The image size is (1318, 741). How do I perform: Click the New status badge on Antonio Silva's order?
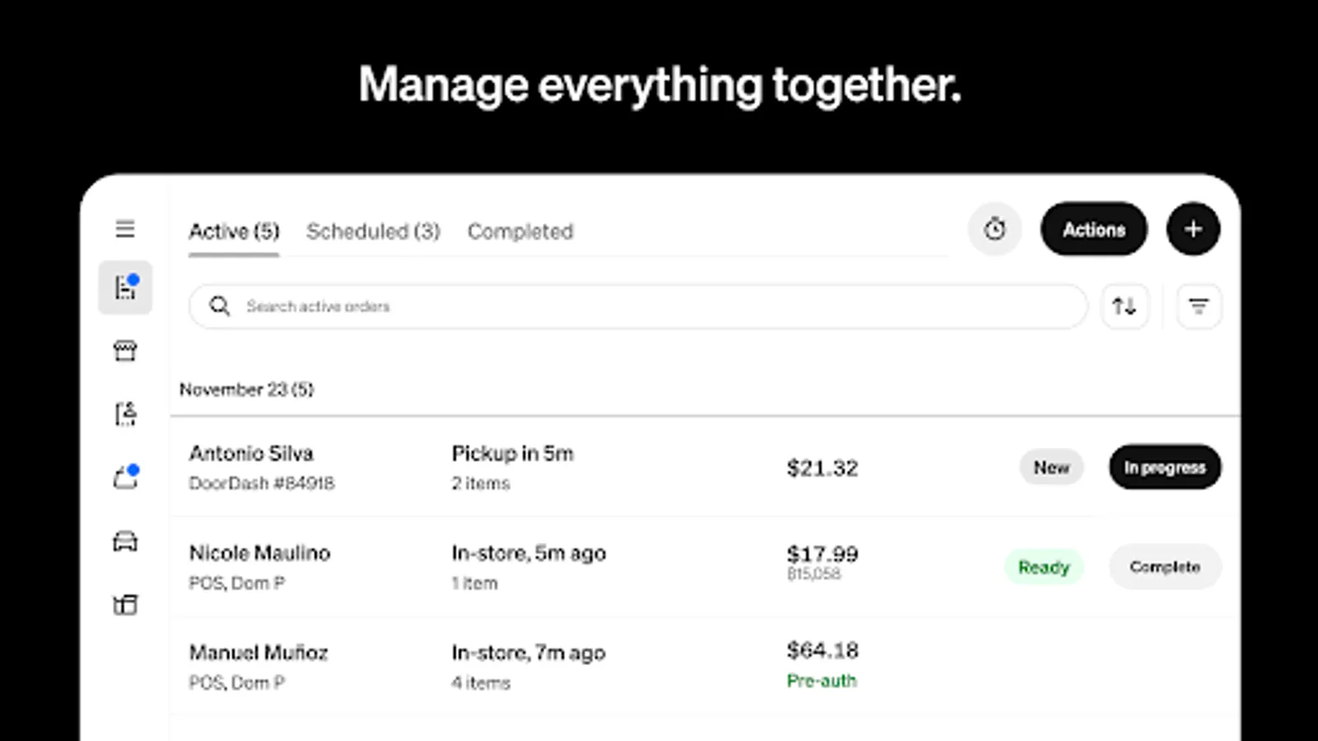(1051, 467)
